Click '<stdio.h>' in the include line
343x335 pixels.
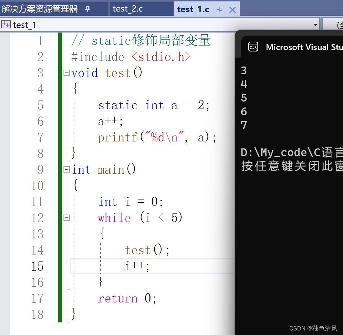161,57
